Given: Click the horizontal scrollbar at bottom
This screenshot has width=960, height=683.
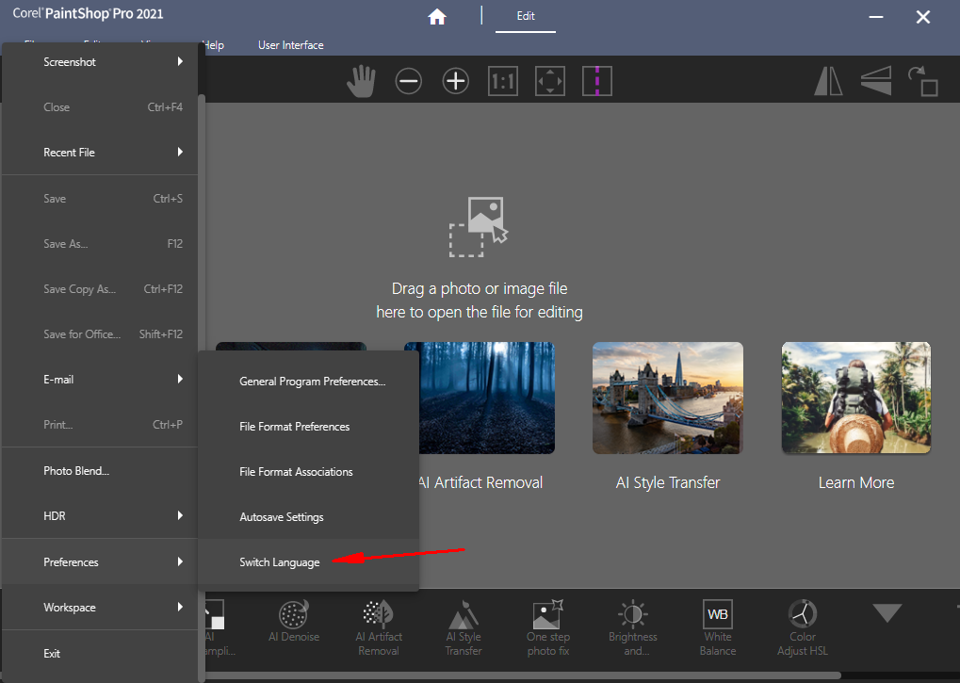Looking at the screenshot, I should click(x=523, y=675).
